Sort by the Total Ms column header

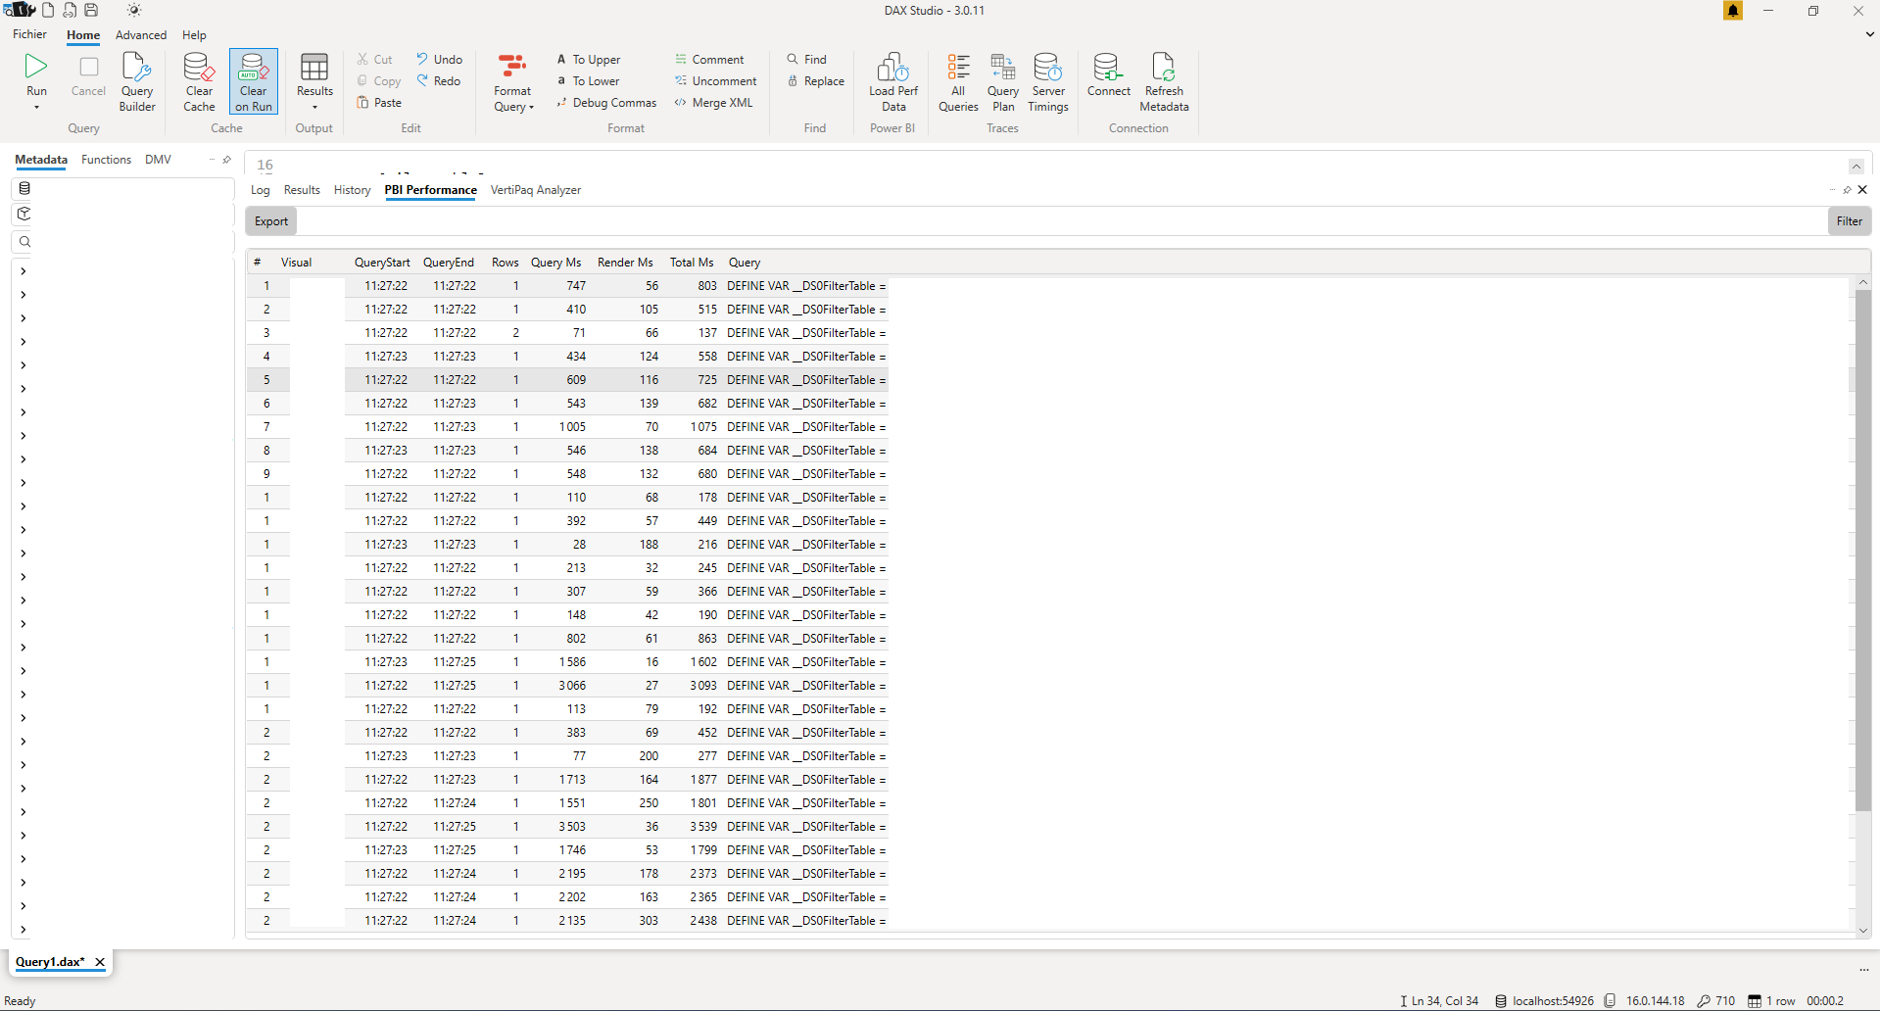[692, 263]
